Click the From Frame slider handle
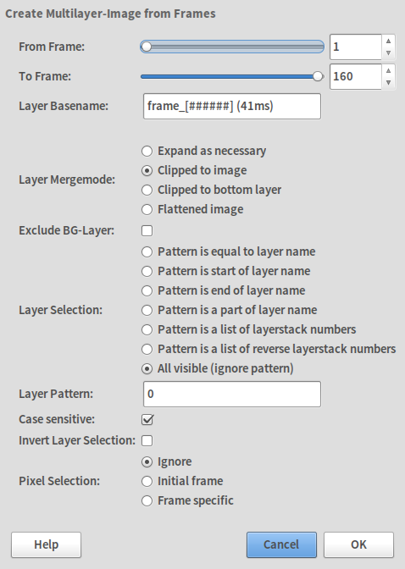This screenshot has width=405, height=569. click(147, 47)
